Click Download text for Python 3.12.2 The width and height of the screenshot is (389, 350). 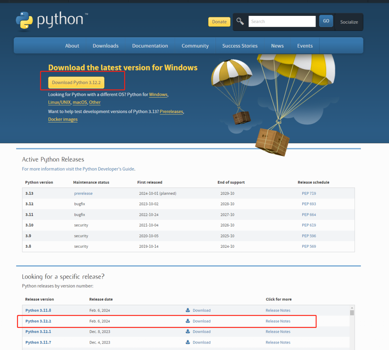pyautogui.click(x=201, y=321)
